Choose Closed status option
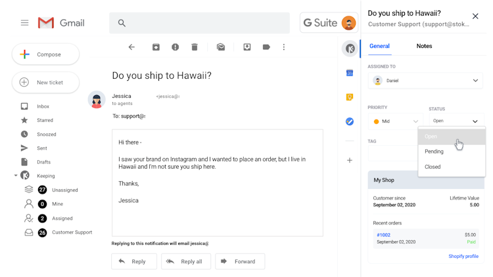Image resolution: width=493 pixels, height=277 pixels. click(433, 167)
